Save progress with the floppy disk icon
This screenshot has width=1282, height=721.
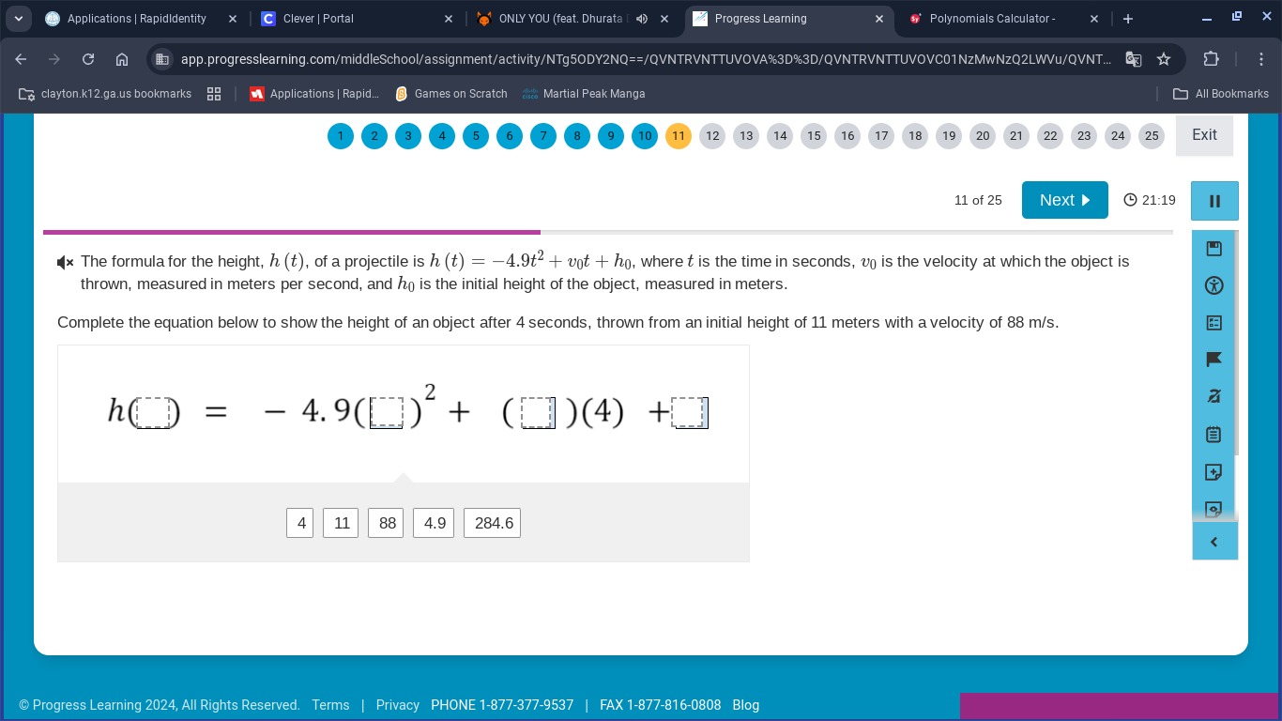1213,248
